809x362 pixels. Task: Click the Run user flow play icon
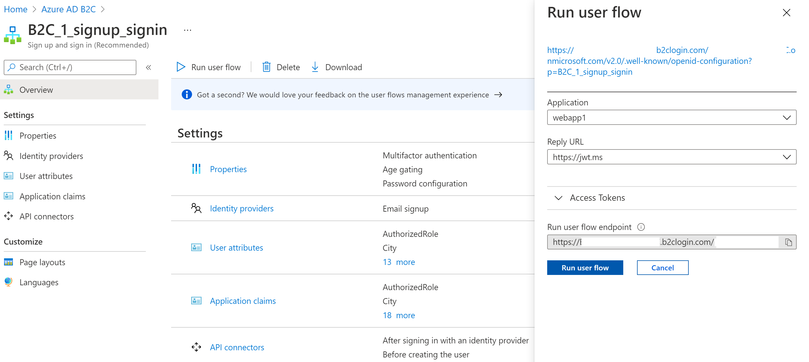(x=181, y=67)
